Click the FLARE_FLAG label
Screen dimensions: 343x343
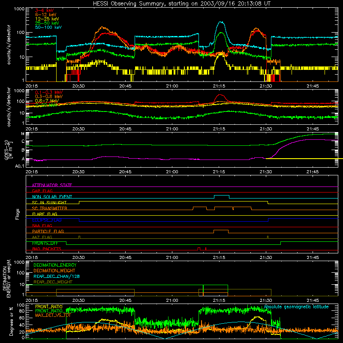(x=45, y=214)
